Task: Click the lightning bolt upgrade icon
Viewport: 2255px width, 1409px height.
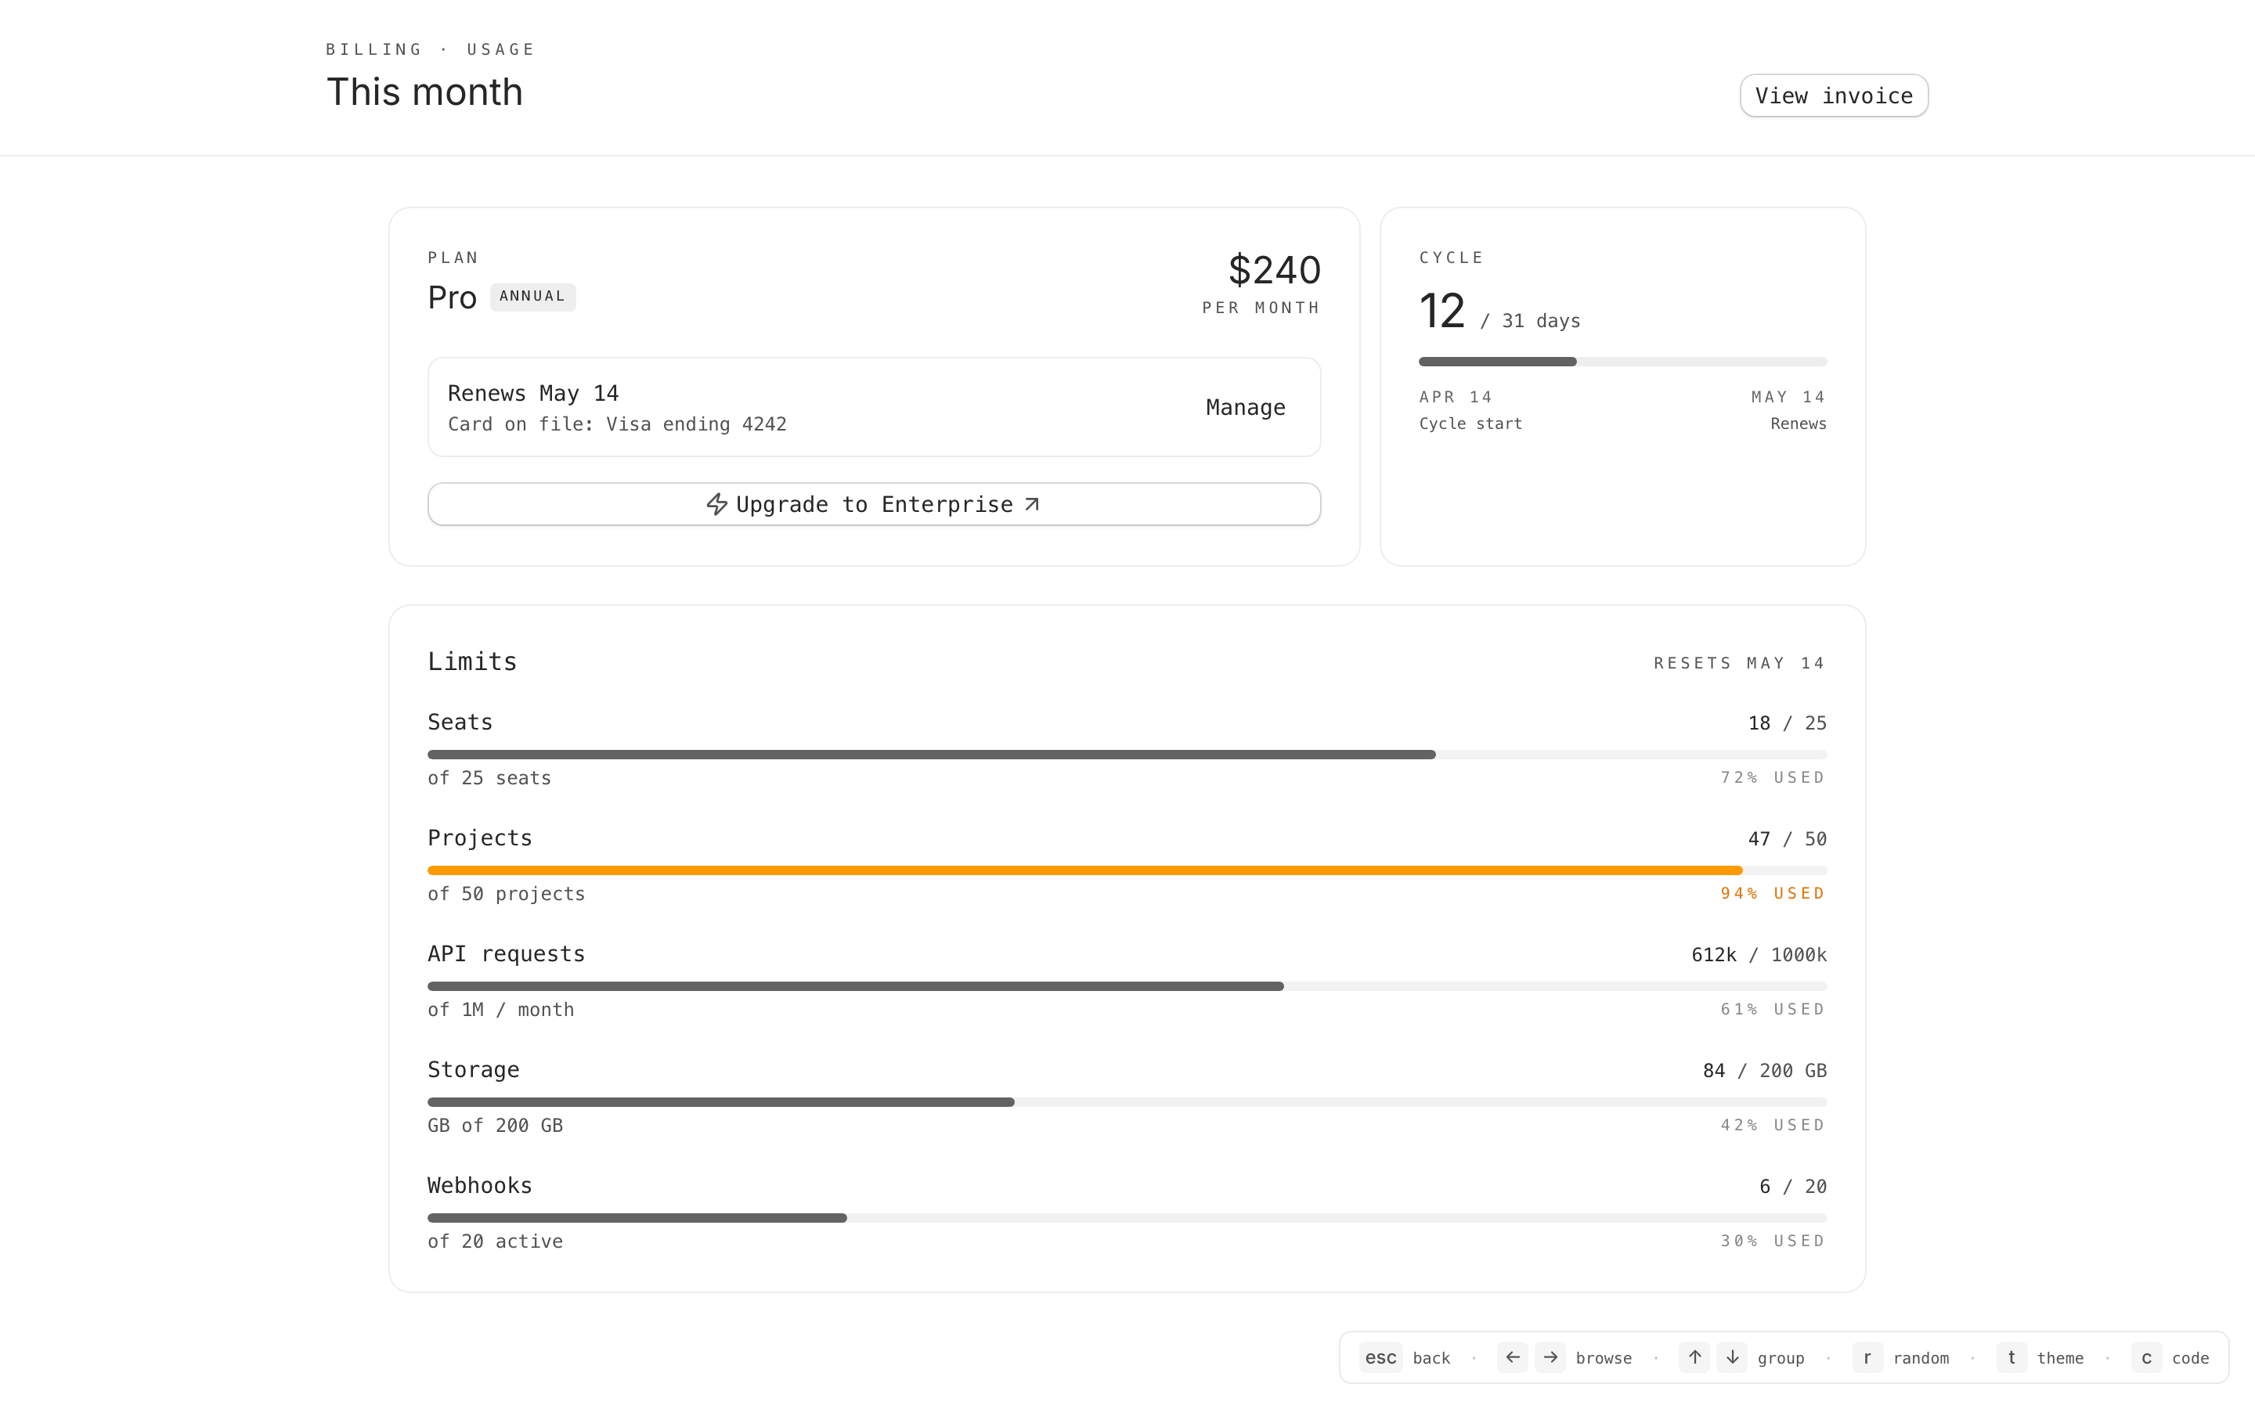Action: click(x=716, y=504)
